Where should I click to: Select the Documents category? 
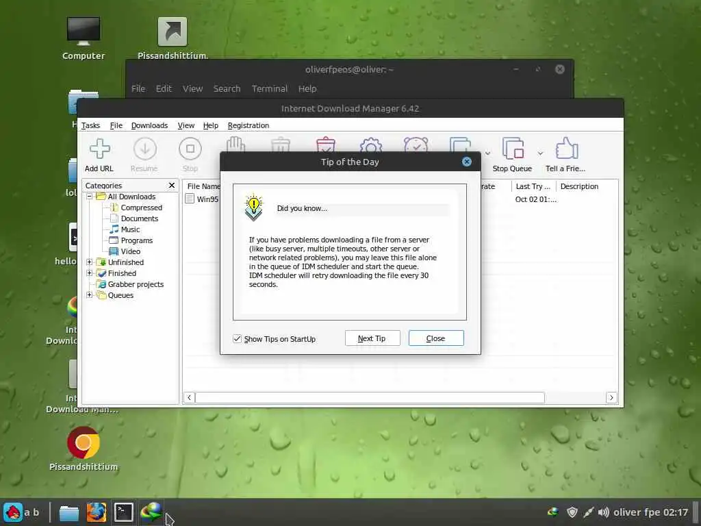click(140, 218)
